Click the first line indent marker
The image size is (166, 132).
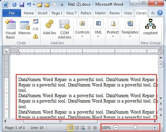click(18, 49)
